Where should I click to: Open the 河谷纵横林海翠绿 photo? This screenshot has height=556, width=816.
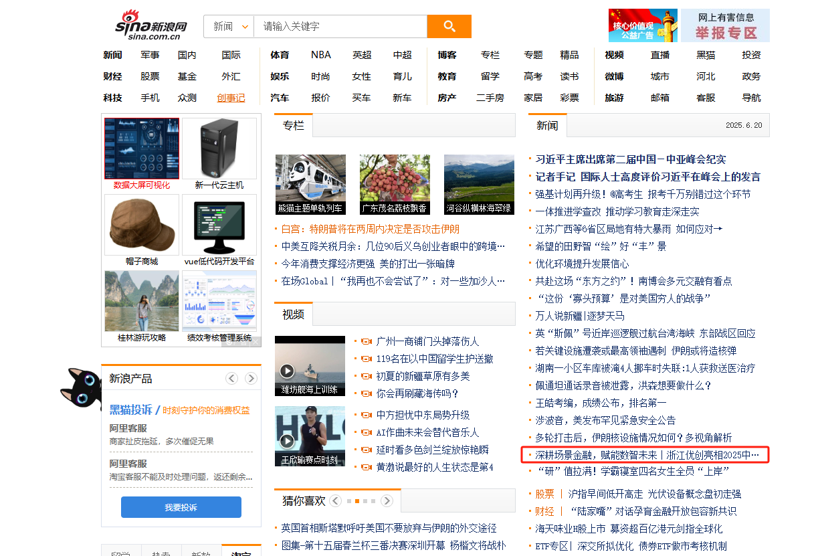tap(479, 185)
